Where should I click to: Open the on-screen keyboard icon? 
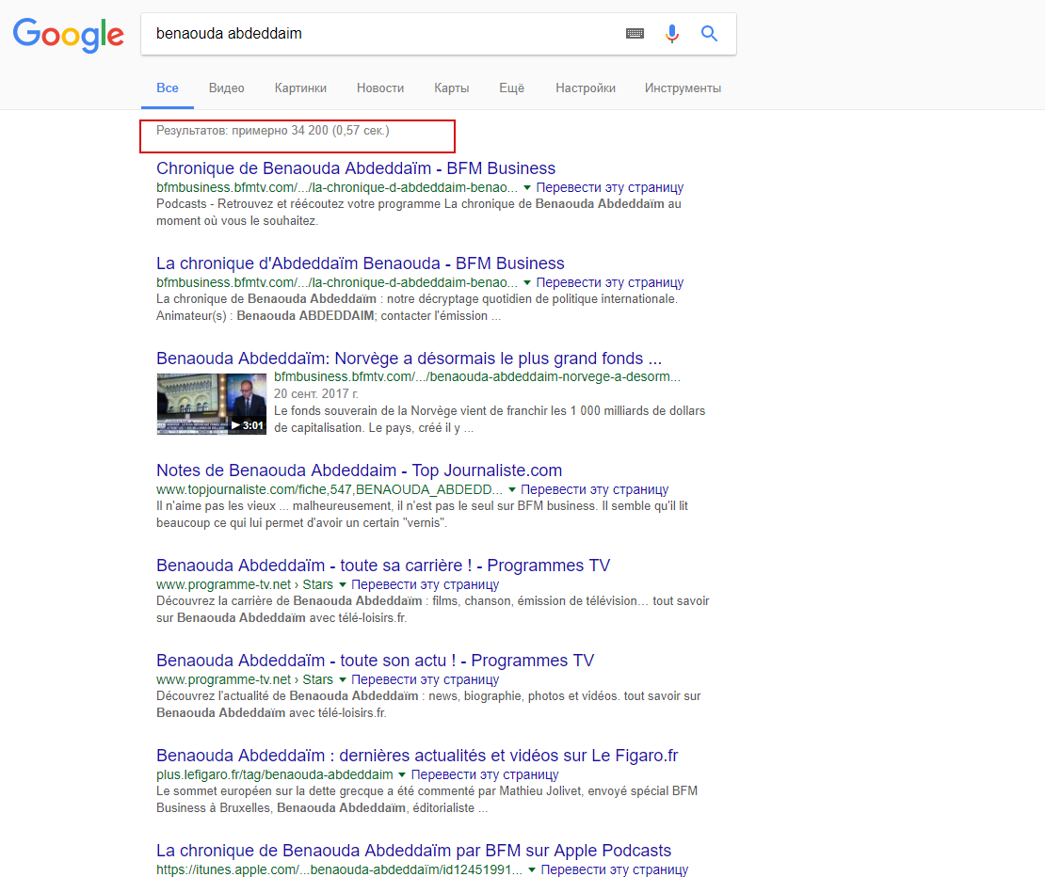(x=635, y=33)
